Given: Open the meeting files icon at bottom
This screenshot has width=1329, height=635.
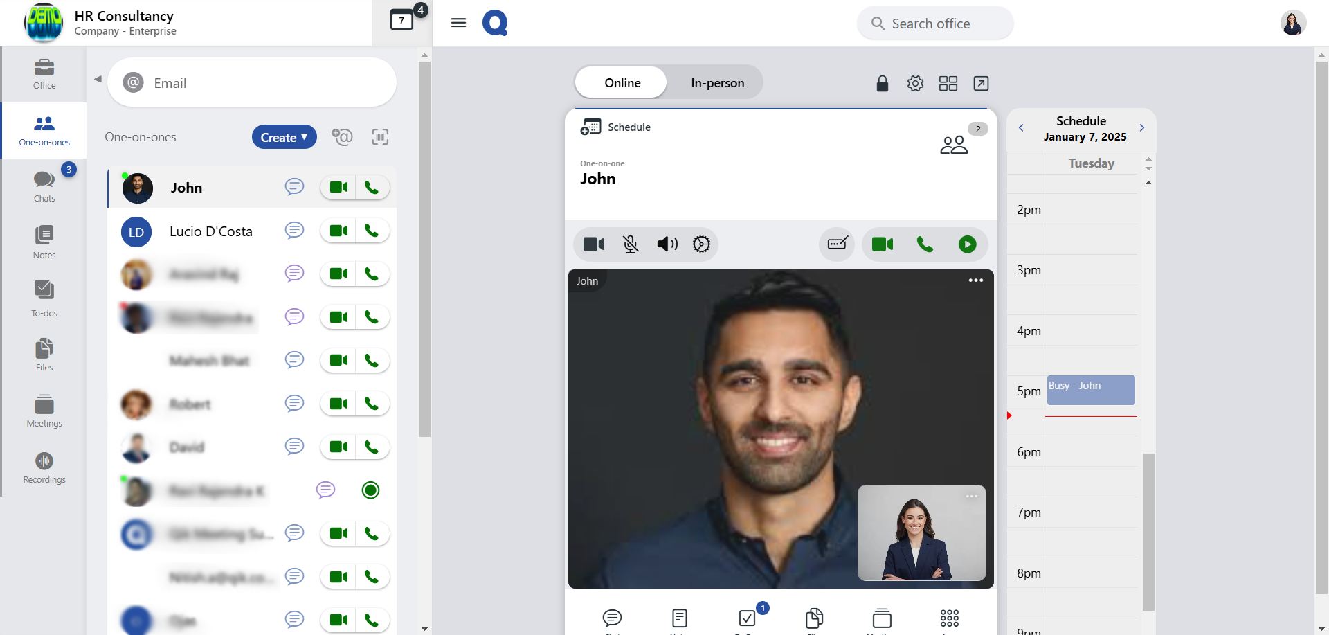Looking at the screenshot, I should coord(815,618).
